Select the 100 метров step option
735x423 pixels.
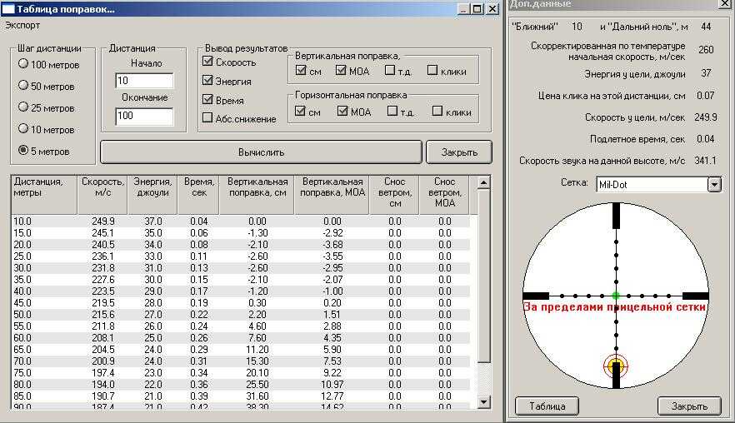[x=48, y=65]
